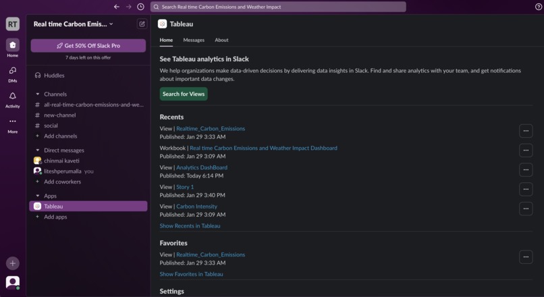Open more options for Story 1
Image resolution: width=544 pixels, height=297 pixels.
[x=526, y=189]
